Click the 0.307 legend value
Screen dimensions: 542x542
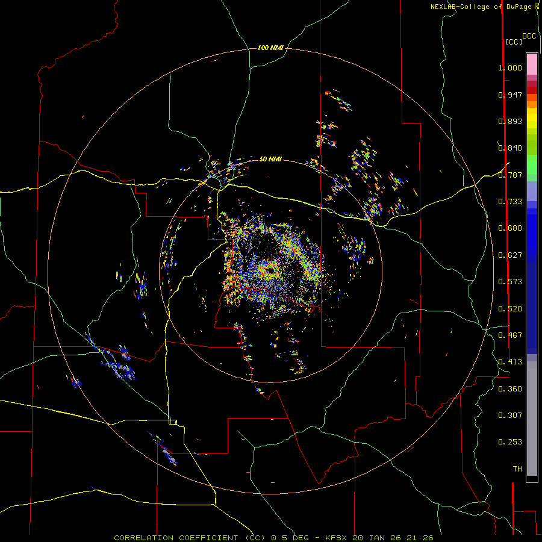pyautogui.click(x=510, y=416)
